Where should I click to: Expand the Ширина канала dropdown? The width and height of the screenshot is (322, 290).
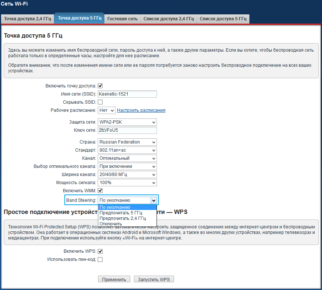tap(127, 175)
